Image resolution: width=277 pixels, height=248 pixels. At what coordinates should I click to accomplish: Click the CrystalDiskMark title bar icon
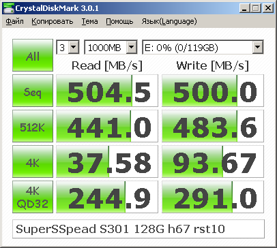point(8,8)
